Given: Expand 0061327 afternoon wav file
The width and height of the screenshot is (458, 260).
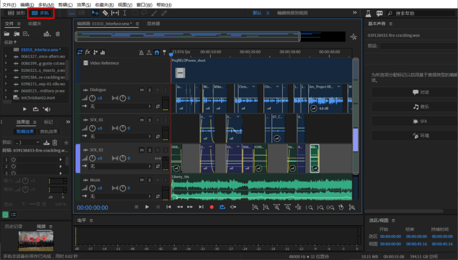Looking at the screenshot, I should pos(6,56).
